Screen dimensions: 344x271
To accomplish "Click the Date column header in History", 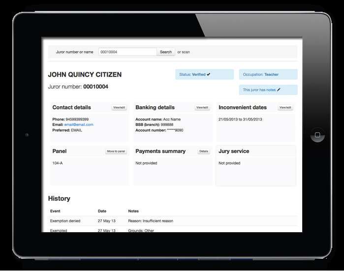I will pyautogui.click(x=102, y=211).
